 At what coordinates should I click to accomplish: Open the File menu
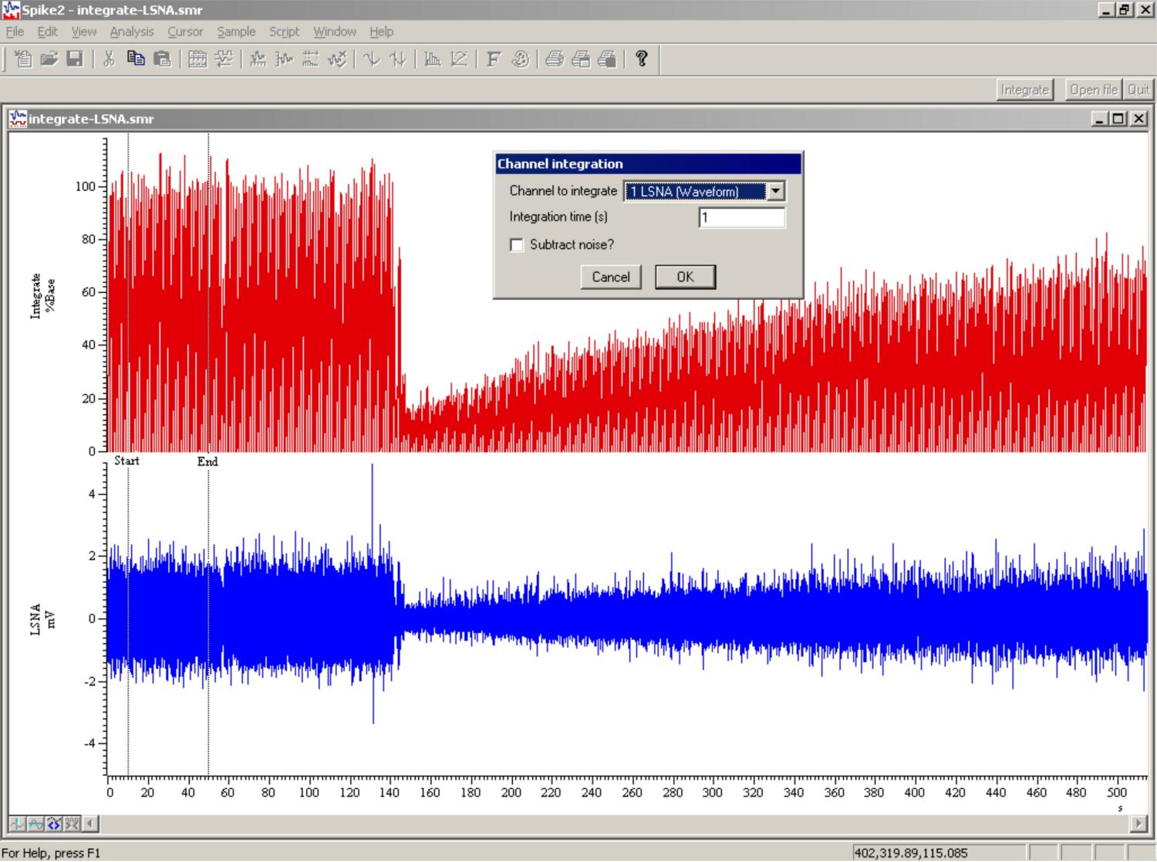15,32
